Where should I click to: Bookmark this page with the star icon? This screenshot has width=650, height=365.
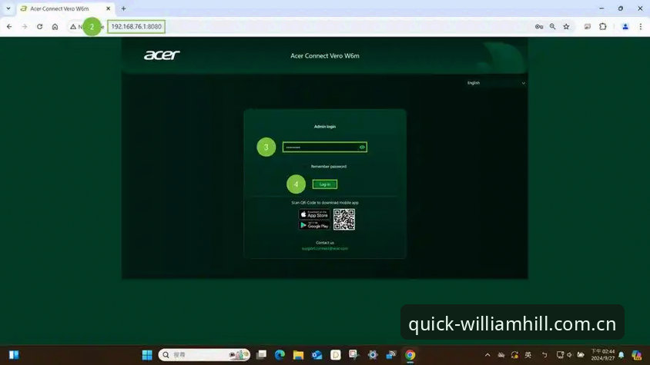[x=566, y=26]
